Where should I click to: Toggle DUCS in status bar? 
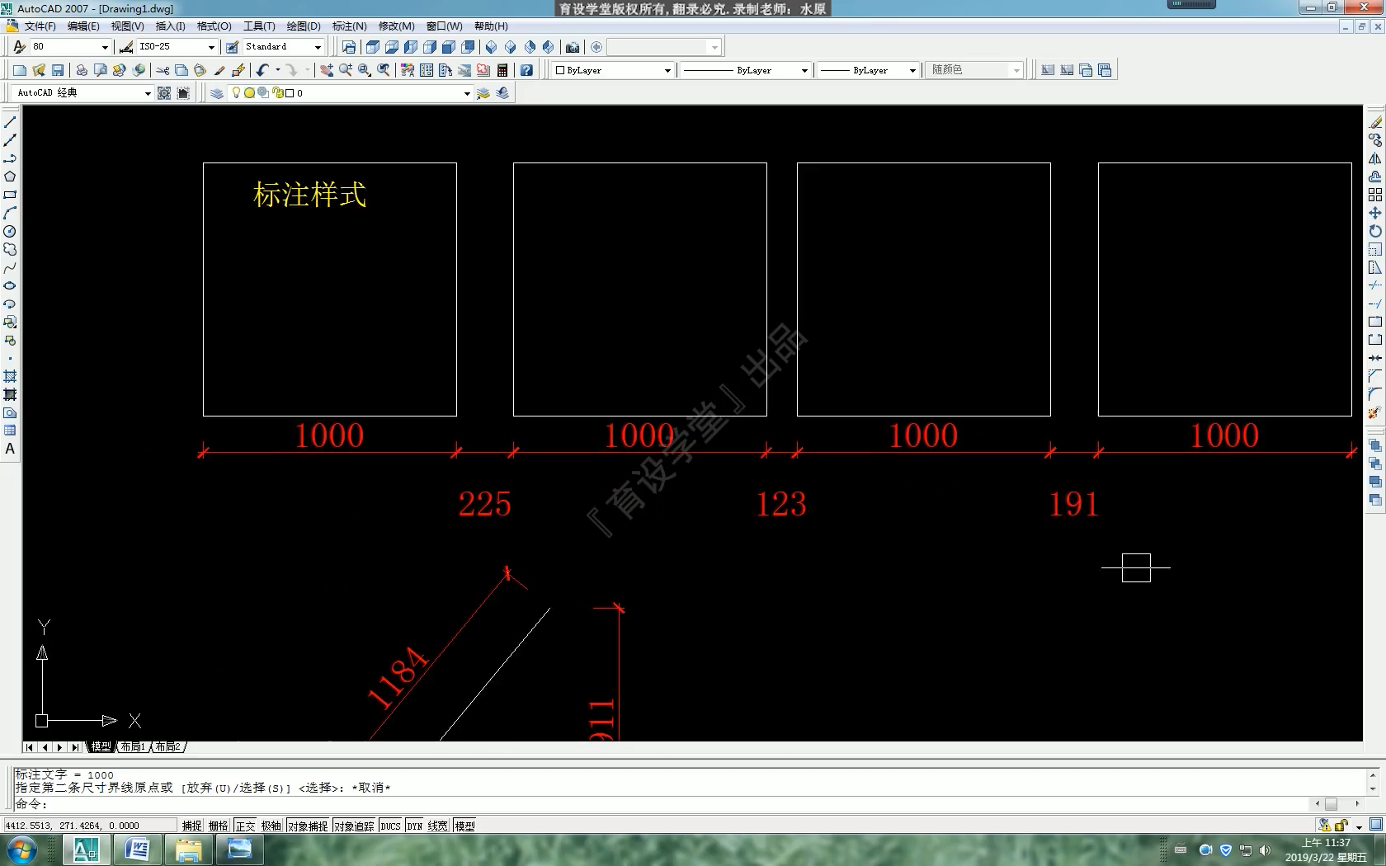click(390, 826)
